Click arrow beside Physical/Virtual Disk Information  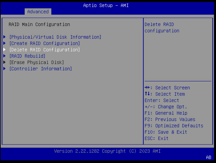(5, 37)
